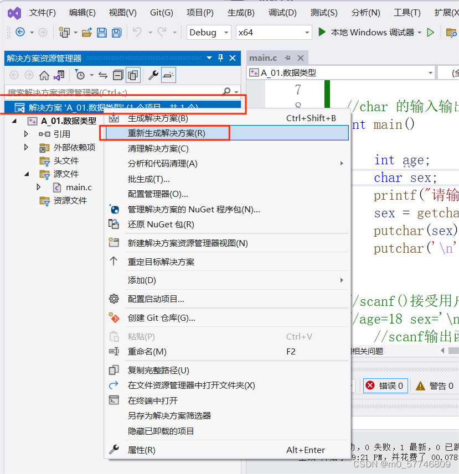This screenshot has height=474, width=459.
Task: Open the 视图(V) menu
Action: coord(122,13)
